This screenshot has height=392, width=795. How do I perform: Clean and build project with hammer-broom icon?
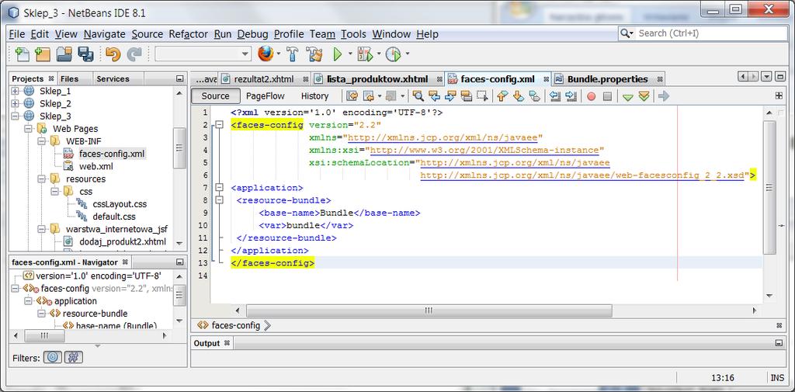tap(314, 54)
